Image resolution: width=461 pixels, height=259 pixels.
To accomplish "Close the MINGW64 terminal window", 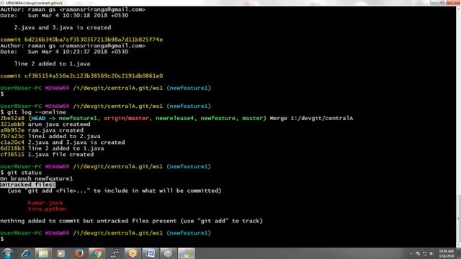I will [x=453, y=3].
